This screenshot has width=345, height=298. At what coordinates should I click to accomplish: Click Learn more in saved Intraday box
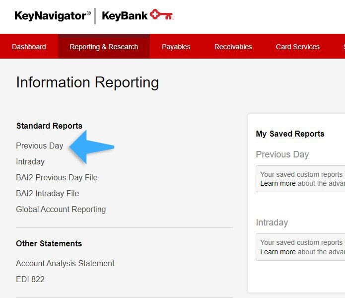pos(277,252)
